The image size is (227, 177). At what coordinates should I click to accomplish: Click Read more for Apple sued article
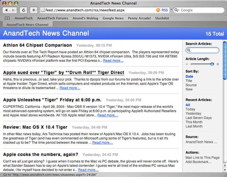click(x=70, y=88)
